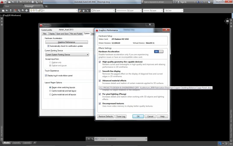The image size is (233, 146).
Task: Click the printer icon in the second toolbar
Action: [x=27, y=11]
